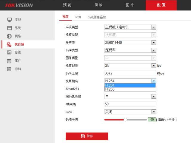Open the 码流类型 stream type dropdown
The height and width of the screenshot is (143, 191).
tap(130, 27)
